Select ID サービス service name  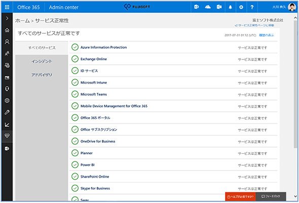[89, 71]
